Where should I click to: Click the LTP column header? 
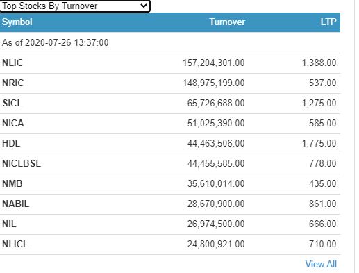(328, 22)
